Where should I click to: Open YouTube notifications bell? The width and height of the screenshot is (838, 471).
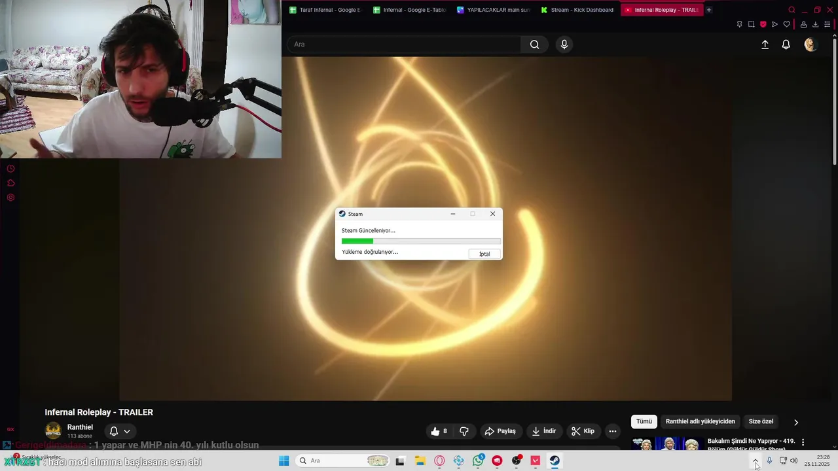coord(786,44)
